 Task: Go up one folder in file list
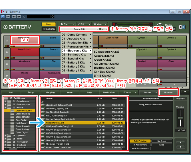point(43,102)
